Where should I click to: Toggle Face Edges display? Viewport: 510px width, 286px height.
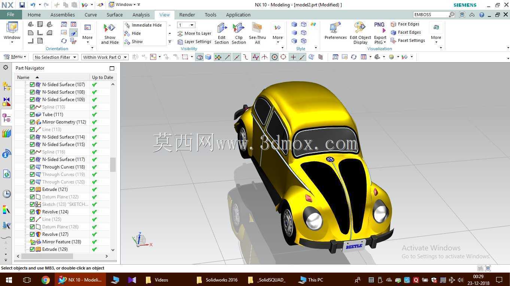pos(405,24)
